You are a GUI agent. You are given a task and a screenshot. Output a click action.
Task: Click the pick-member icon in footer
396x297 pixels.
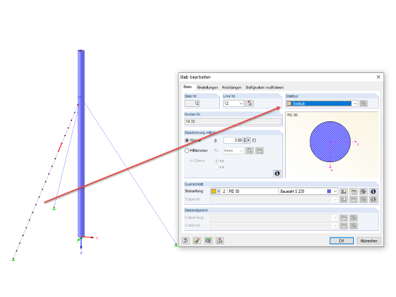pyautogui.click(x=220, y=241)
